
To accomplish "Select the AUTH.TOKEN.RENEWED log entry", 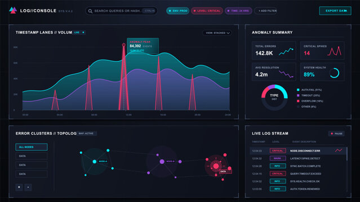I will (298, 189).
